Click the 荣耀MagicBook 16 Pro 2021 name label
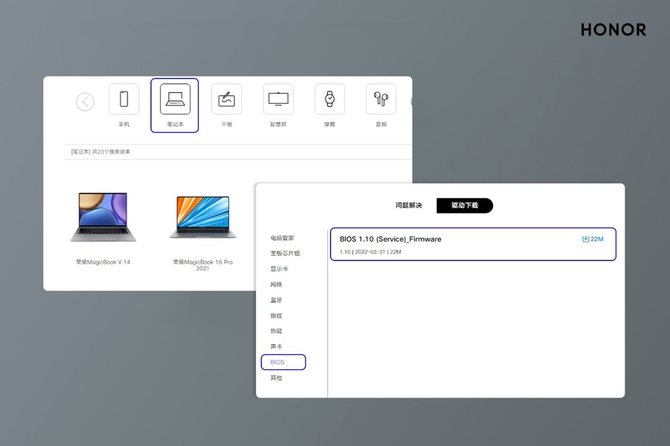This screenshot has width=670, height=446. (x=203, y=265)
